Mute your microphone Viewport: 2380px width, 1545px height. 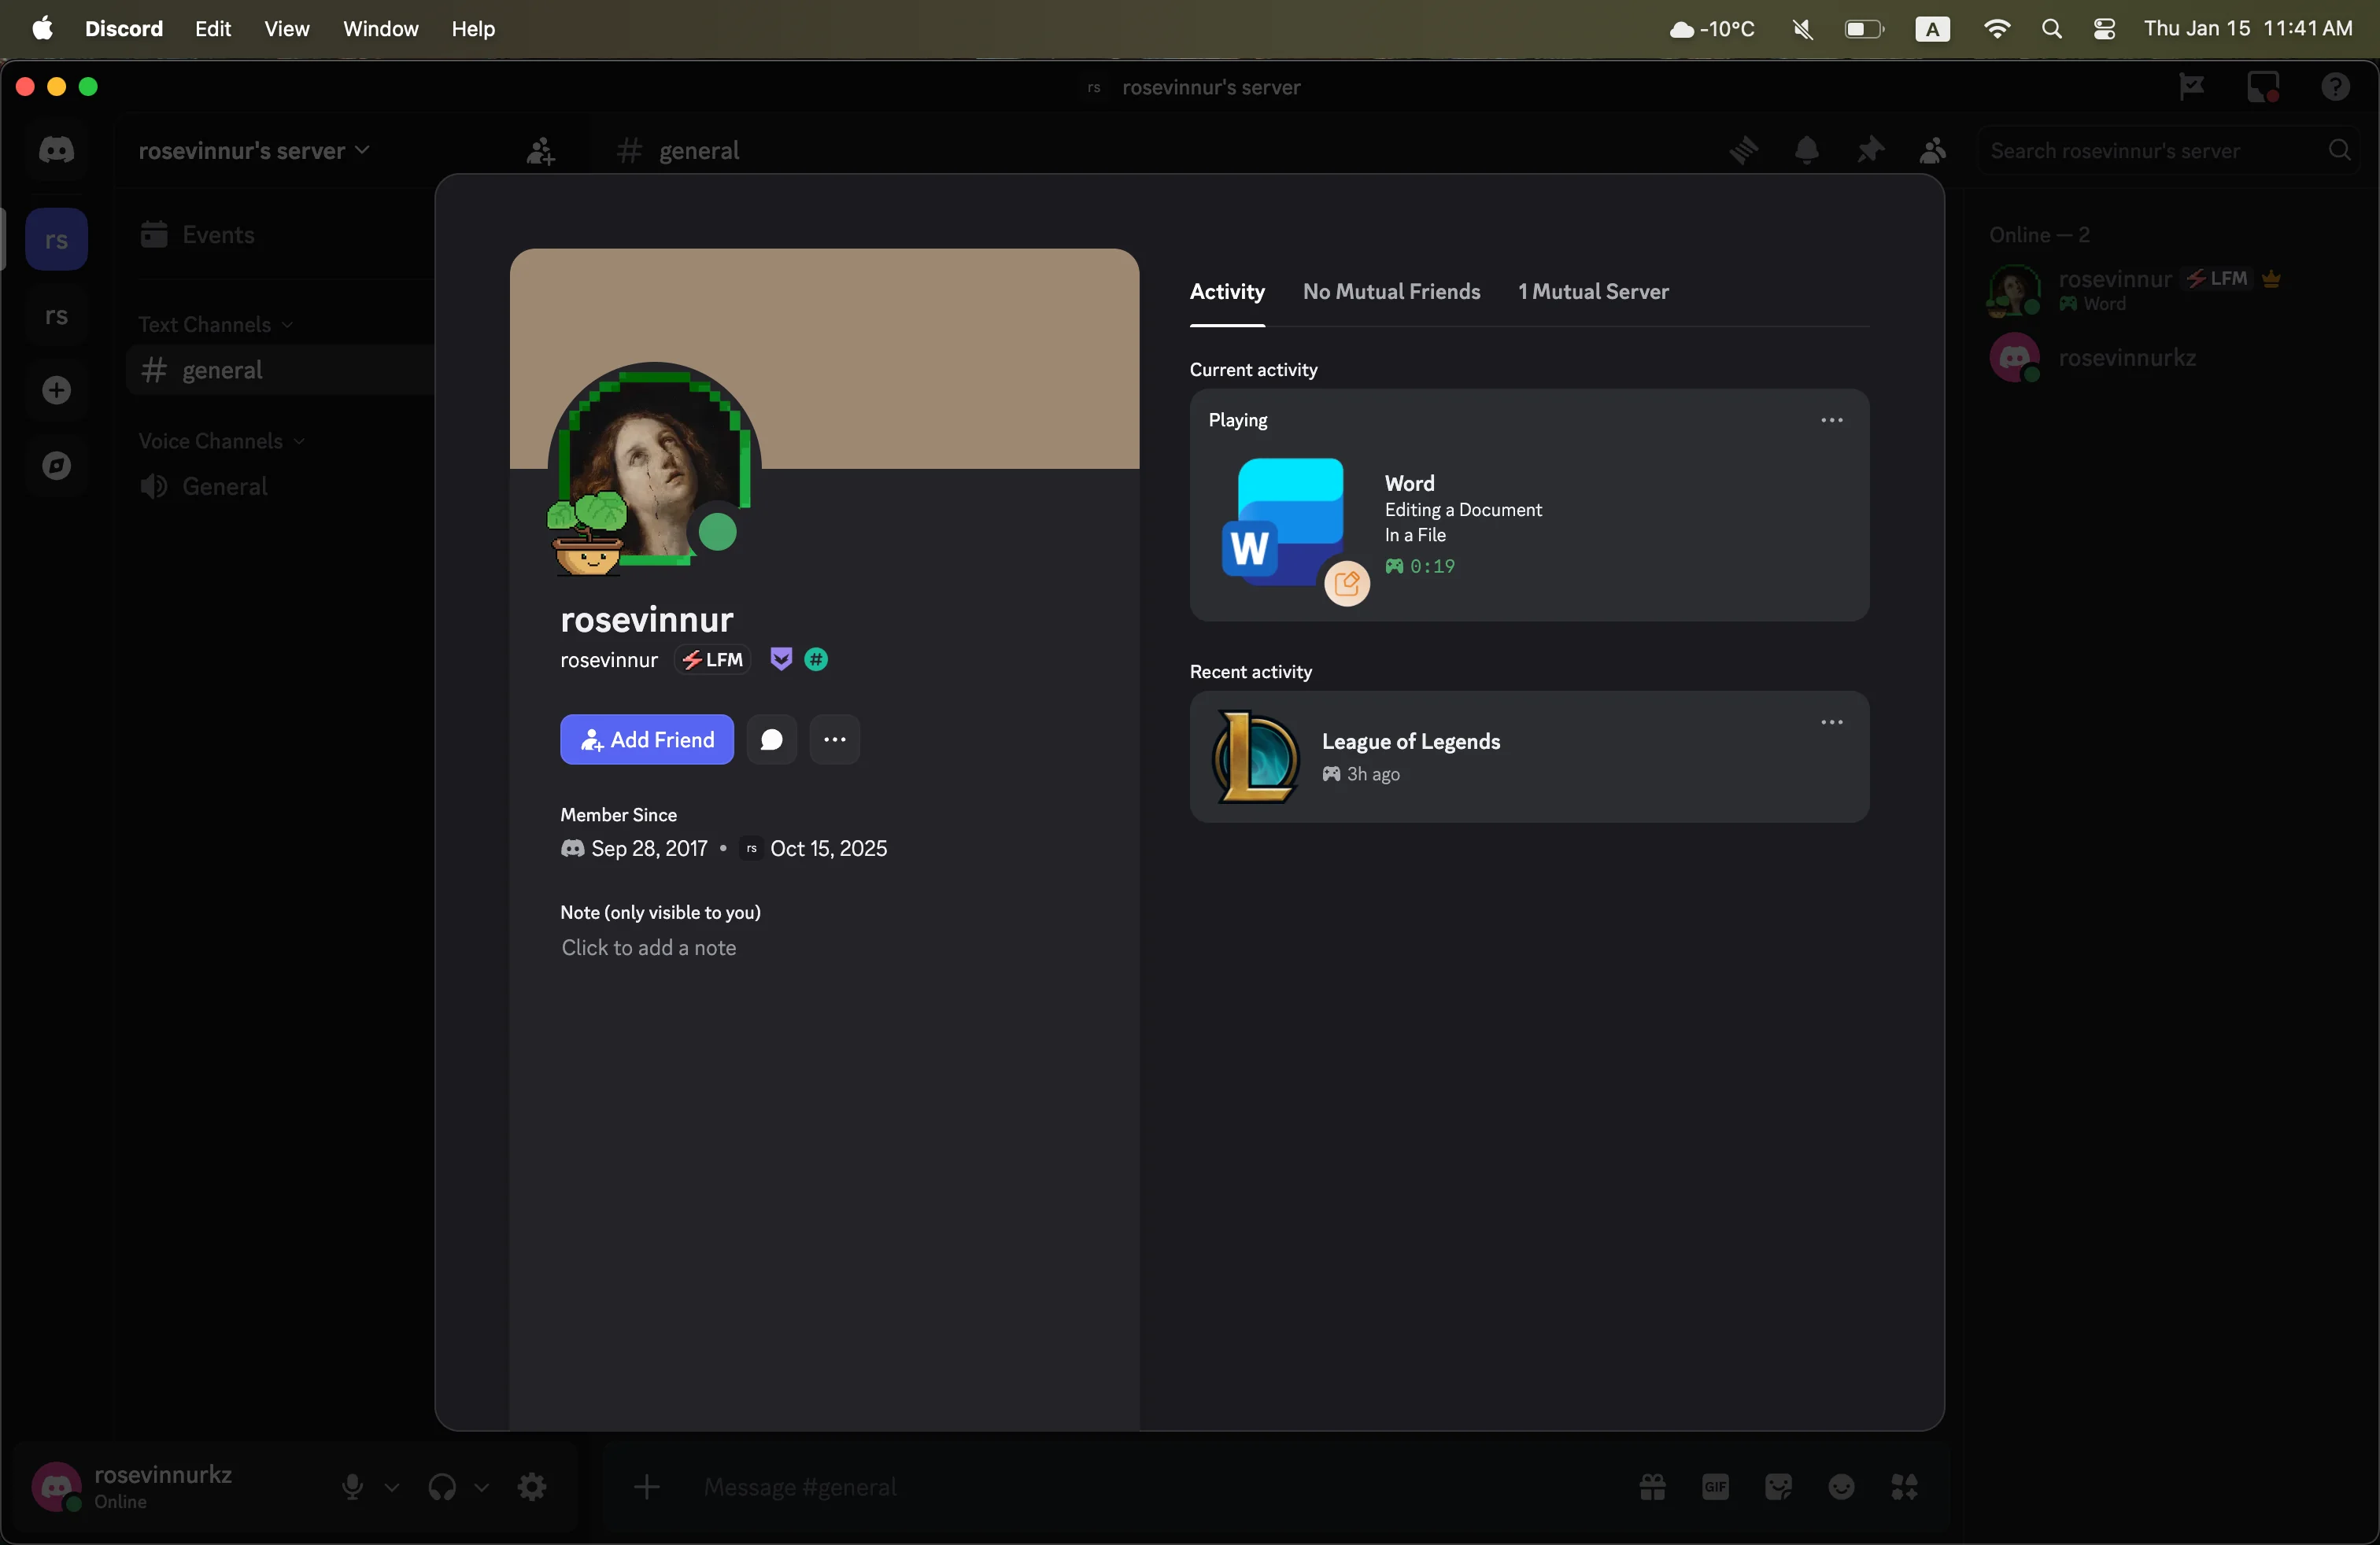click(351, 1487)
